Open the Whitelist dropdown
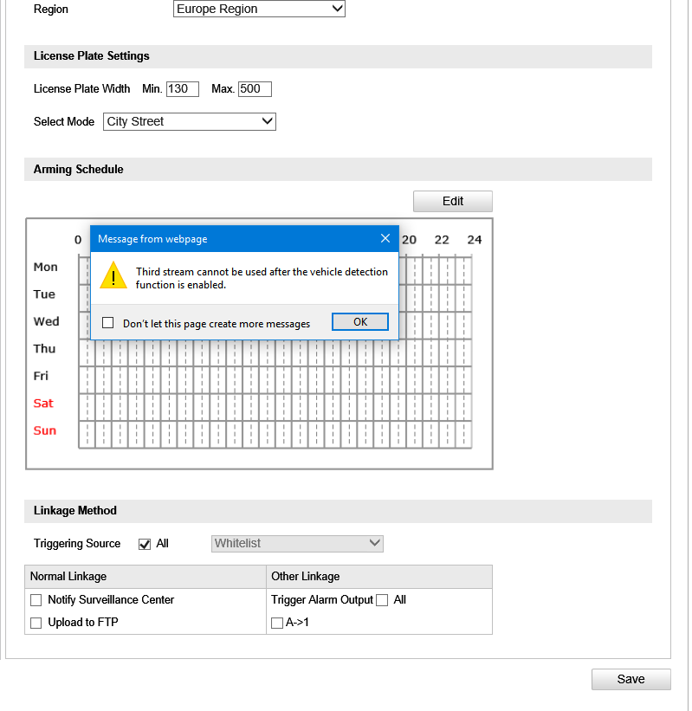Image resolution: width=692 pixels, height=711 pixels. pos(297,544)
